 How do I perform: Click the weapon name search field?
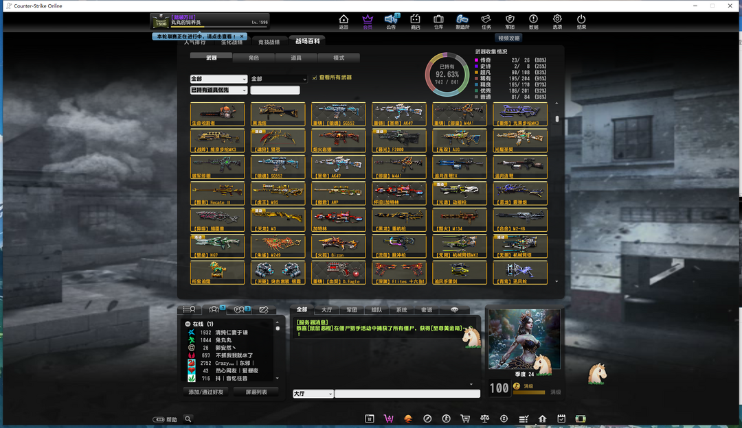tap(275, 90)
